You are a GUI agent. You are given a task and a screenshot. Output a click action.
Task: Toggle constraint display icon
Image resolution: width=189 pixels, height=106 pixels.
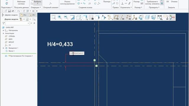click(166, 17)
